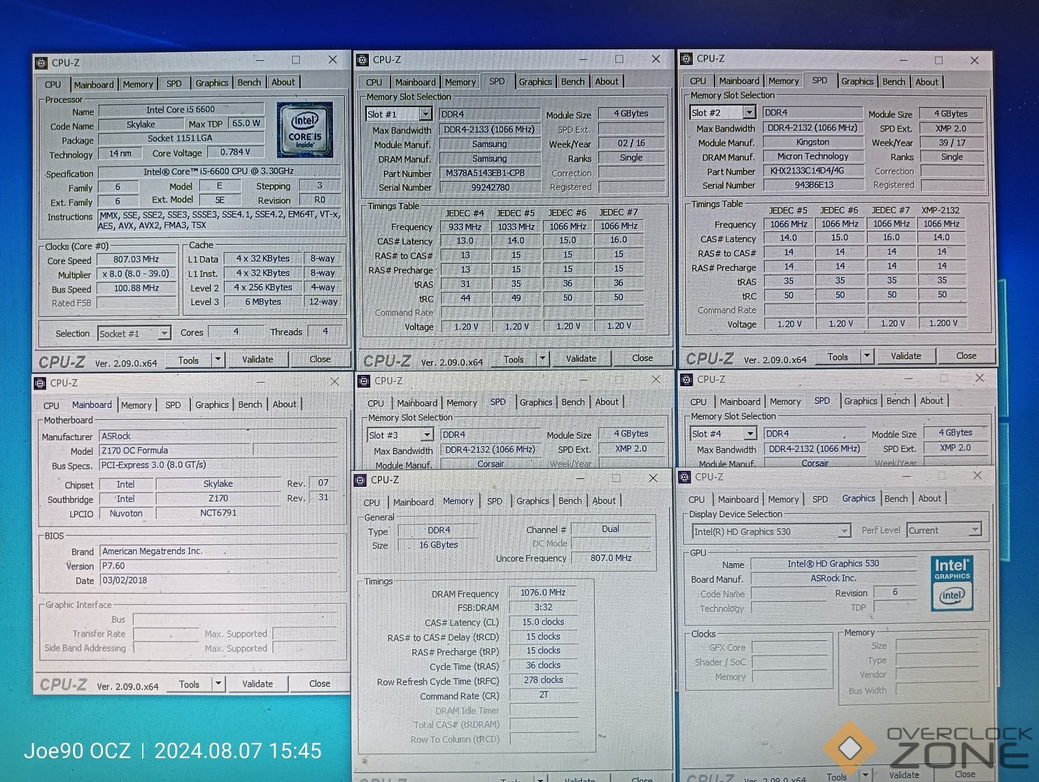Click the CPU-Z title icon in the Slot #2 SPD window

click(x=686, y=59)
